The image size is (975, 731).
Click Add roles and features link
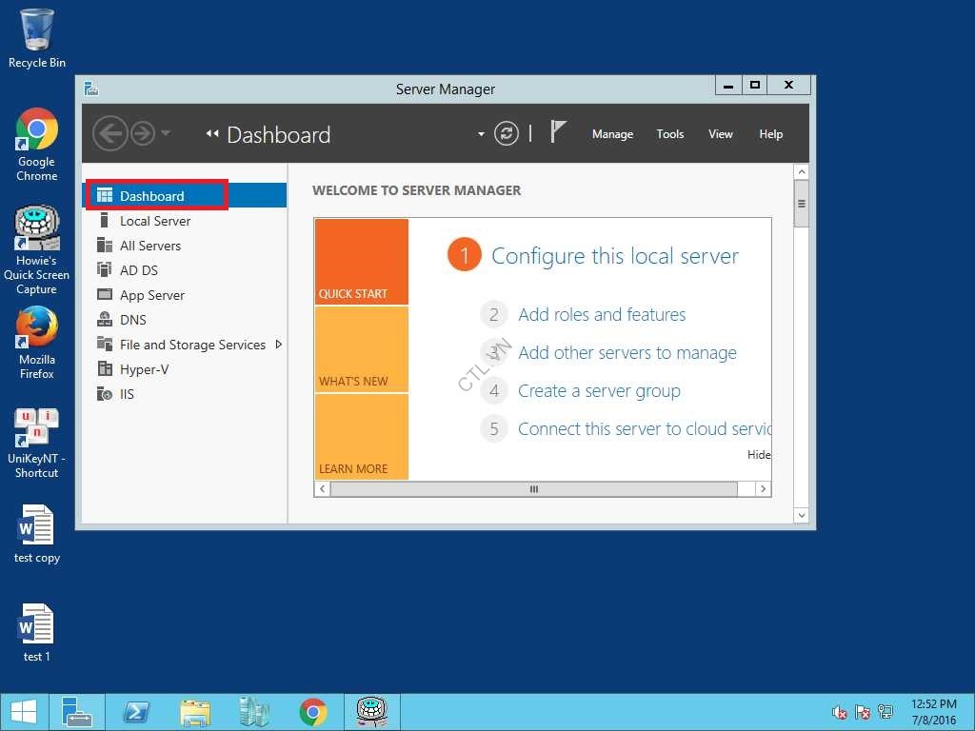pos(602,315)
